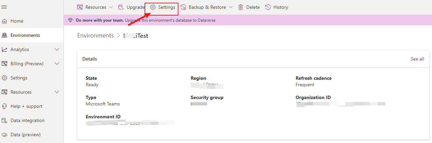Click the sidebar Resources icon
432x143 pixels.
(x=4, y=92)
